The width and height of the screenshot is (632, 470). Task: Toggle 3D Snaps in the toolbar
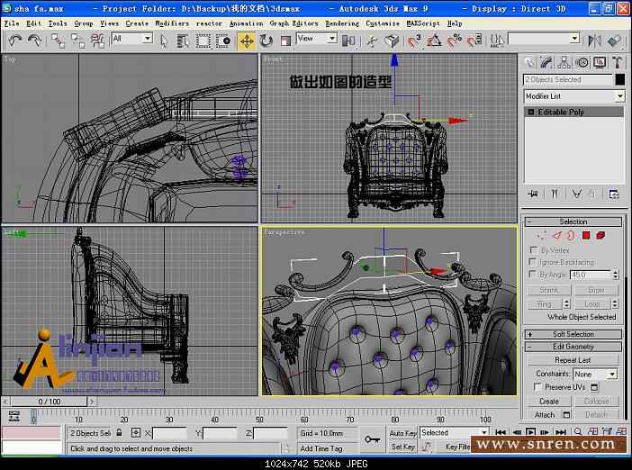[x=414, y=41]
